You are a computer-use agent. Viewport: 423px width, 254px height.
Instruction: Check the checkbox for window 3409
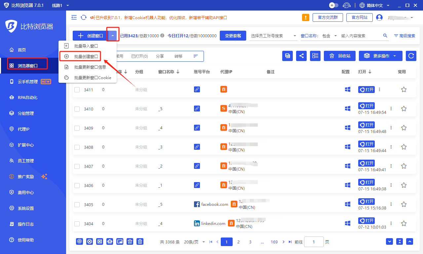[x=77, y=128]
